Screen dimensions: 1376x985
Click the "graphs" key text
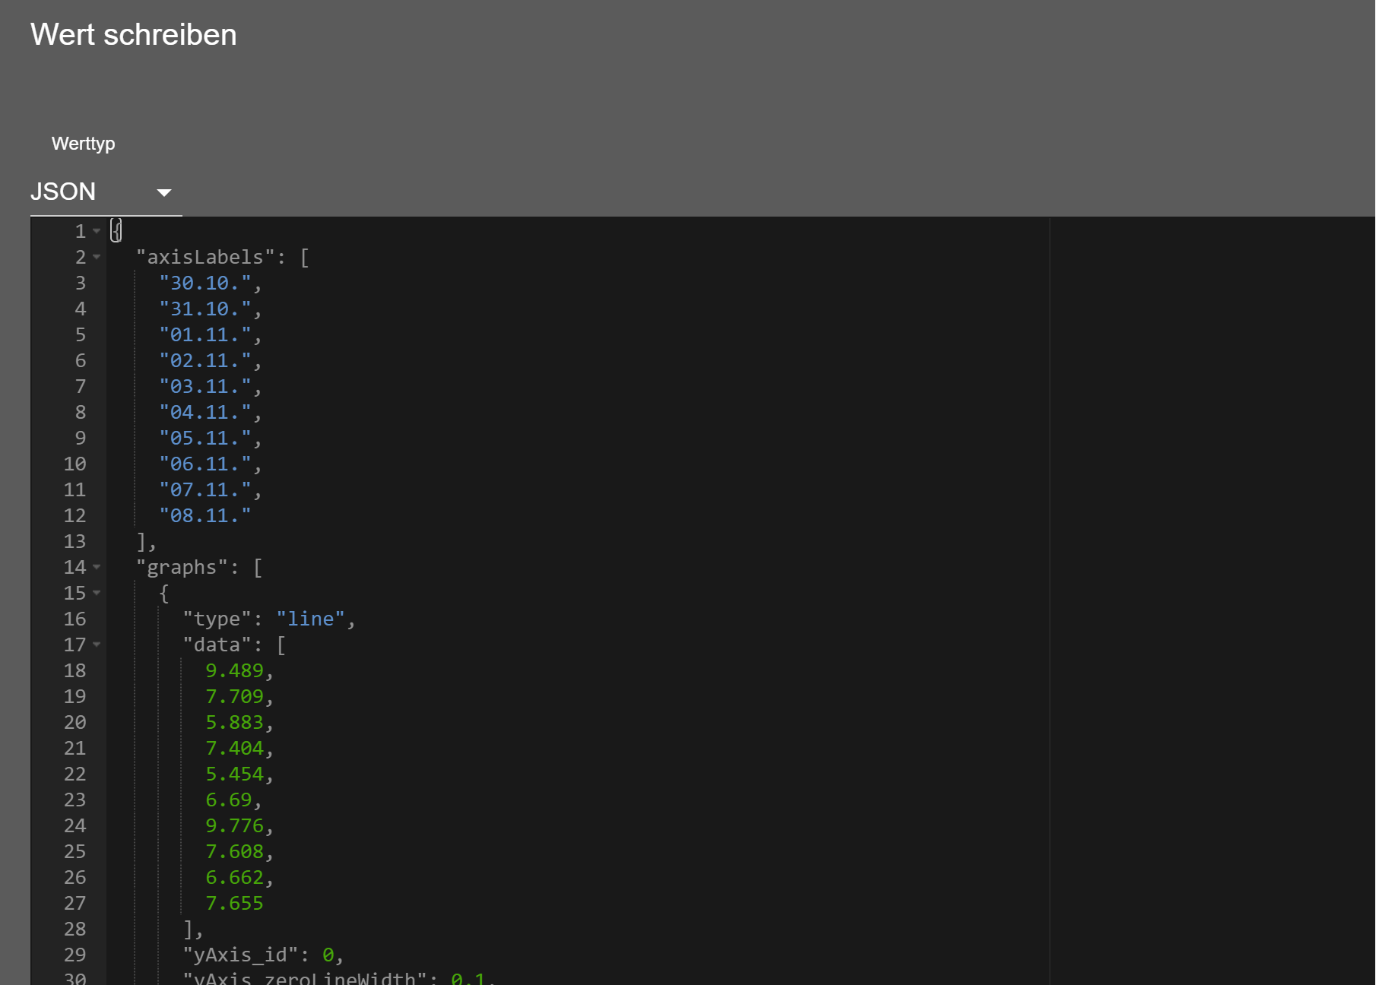pos(181,568)
